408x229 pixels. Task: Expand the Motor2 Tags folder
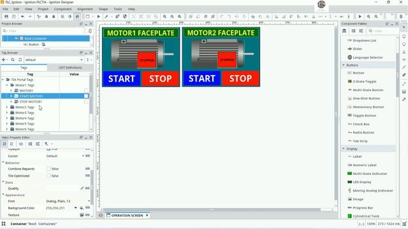7,107
